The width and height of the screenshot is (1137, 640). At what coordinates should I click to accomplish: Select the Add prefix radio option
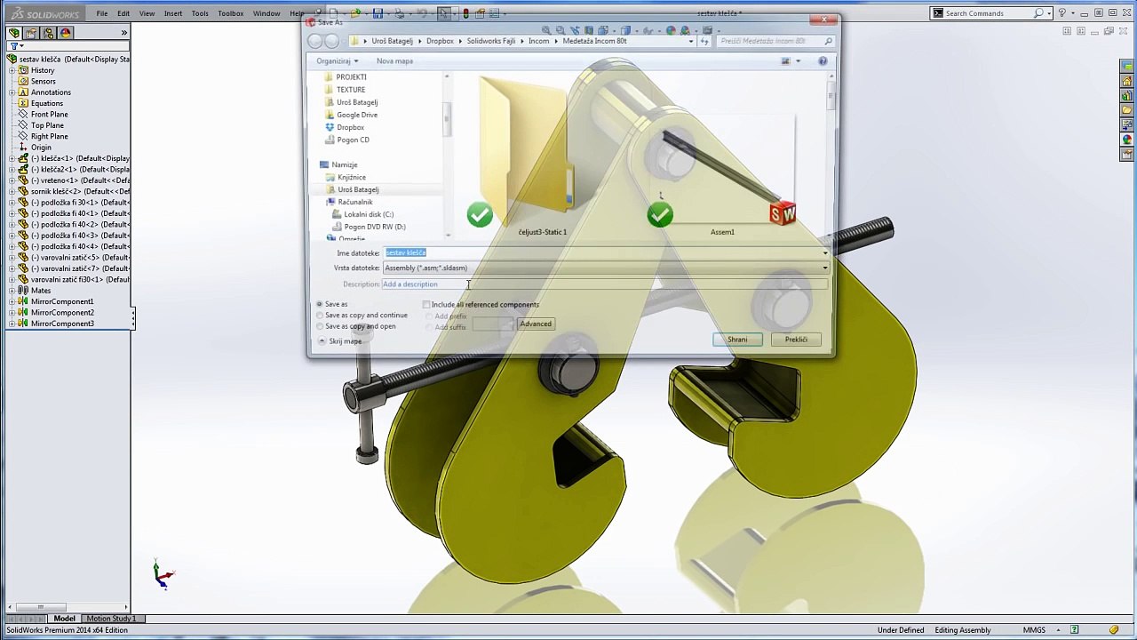429,316
